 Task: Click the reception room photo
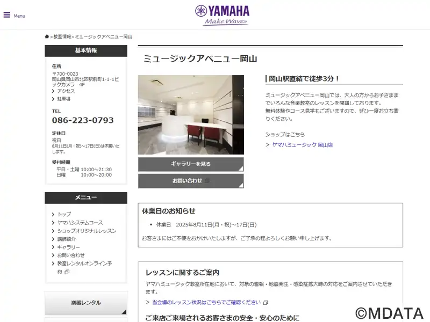pyautogui.click(x=191, y=115)
